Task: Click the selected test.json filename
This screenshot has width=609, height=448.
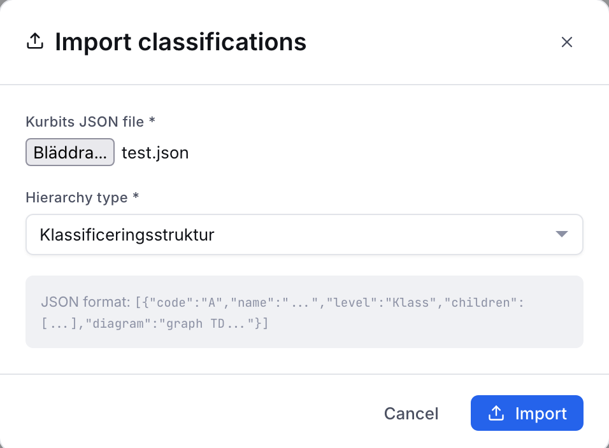Action: 155,153
